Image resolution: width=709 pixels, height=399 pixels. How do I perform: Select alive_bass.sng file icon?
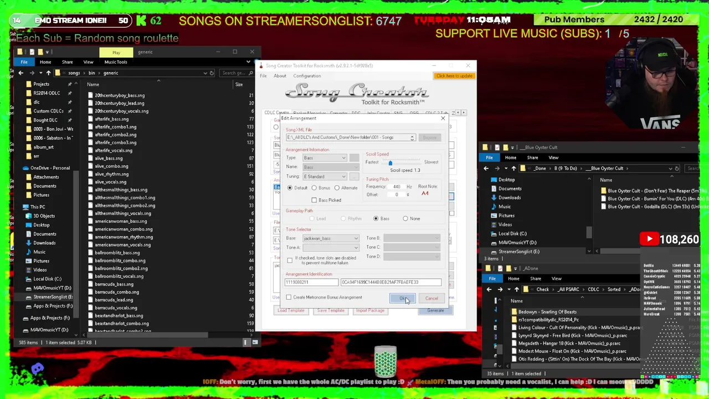[91, 158]
